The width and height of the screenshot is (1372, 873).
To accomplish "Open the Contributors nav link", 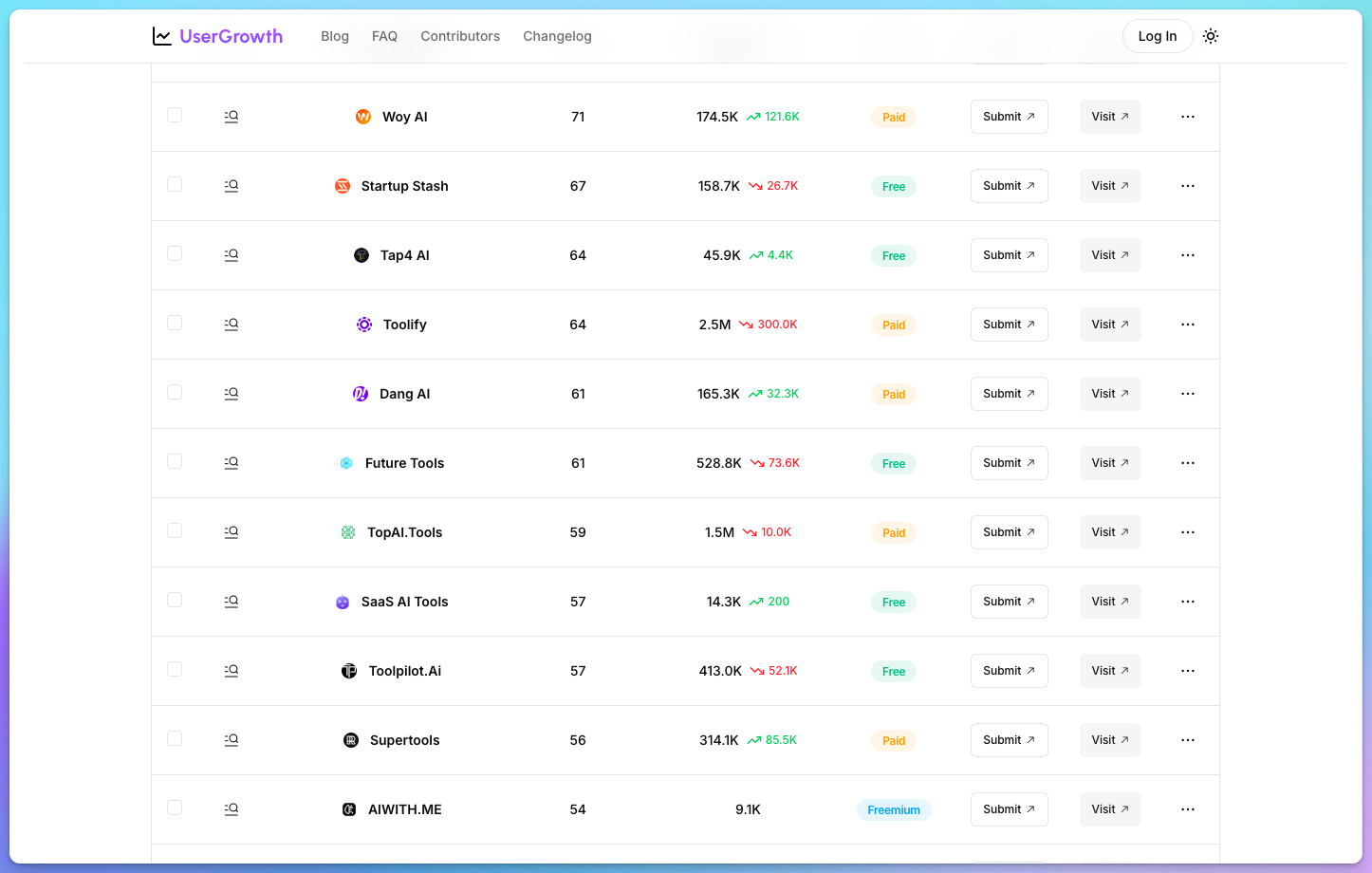I will (x=460, y=36).
